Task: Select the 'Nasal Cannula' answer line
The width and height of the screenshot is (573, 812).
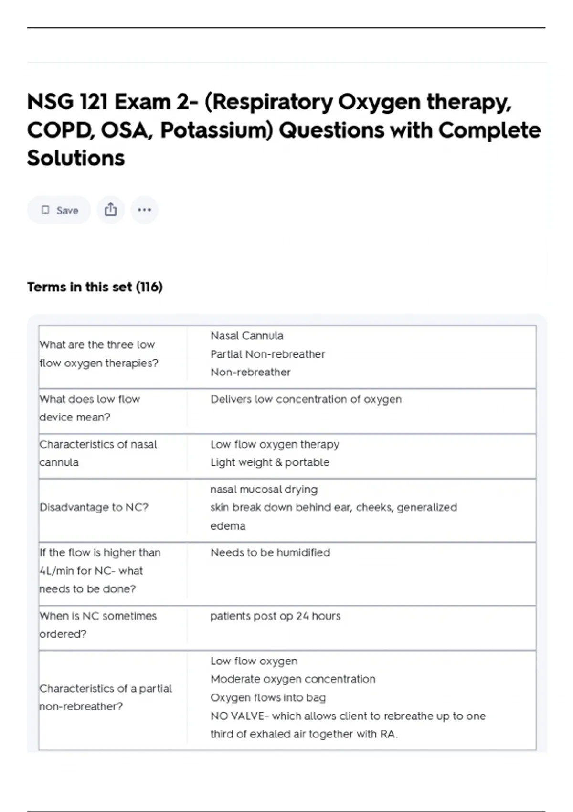Action: click(247, 336)
